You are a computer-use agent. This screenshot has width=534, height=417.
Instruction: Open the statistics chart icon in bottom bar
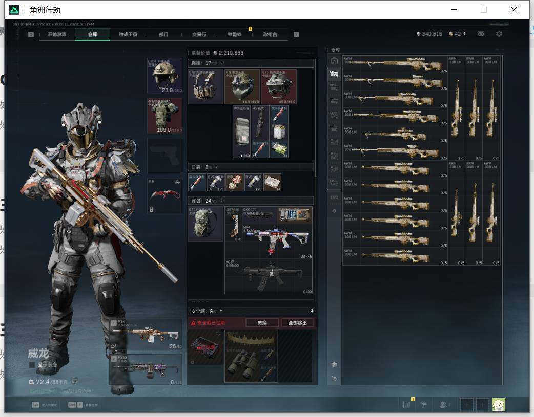pos(406,404)
